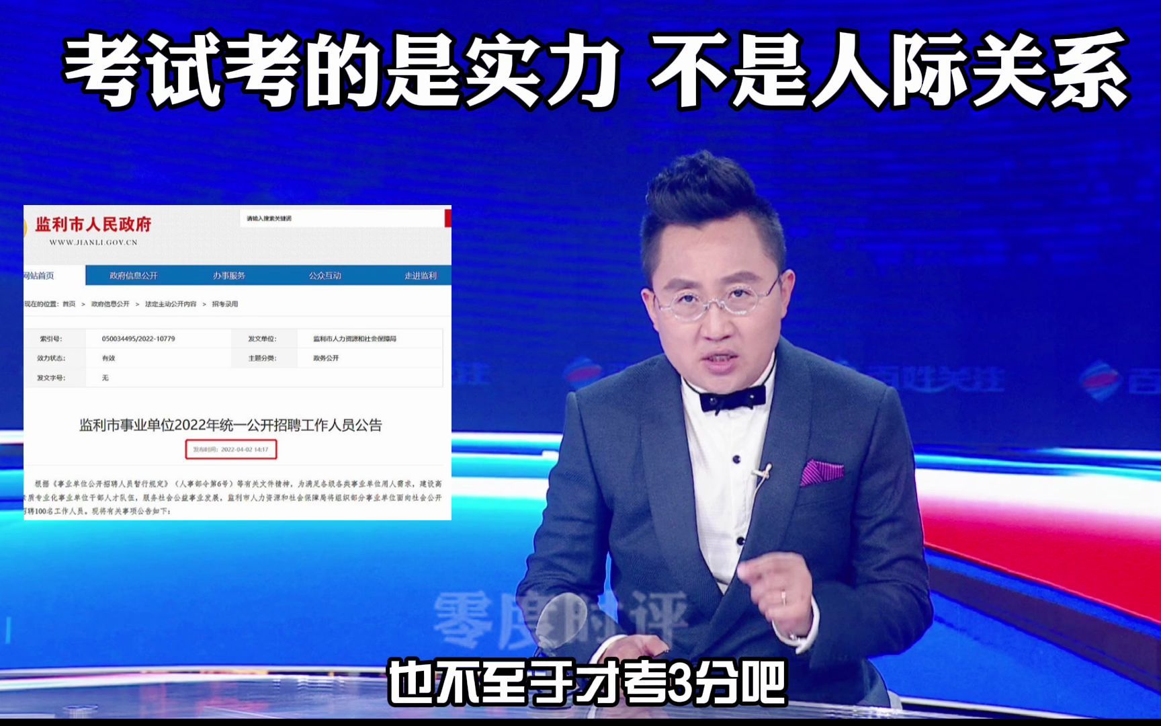Click the 监利市人民政府 site logo title

click(x=93, y=224)
